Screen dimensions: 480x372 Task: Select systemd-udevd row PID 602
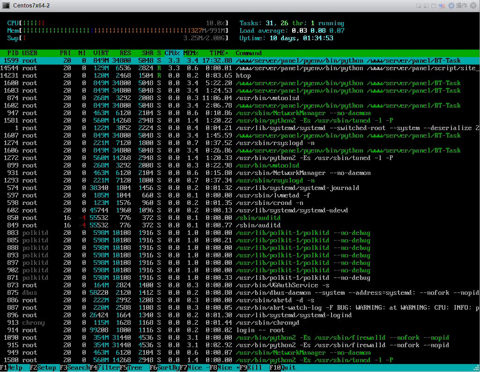[240, 210]
